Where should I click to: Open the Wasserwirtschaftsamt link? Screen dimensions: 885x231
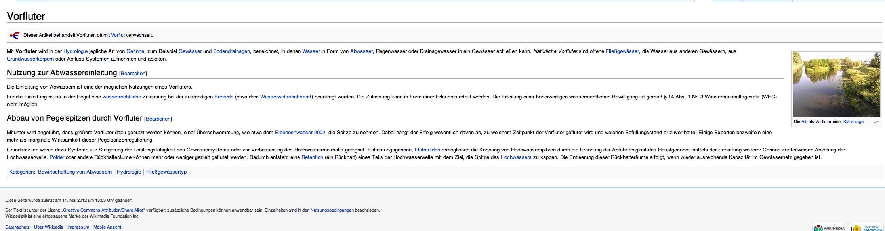286,97
